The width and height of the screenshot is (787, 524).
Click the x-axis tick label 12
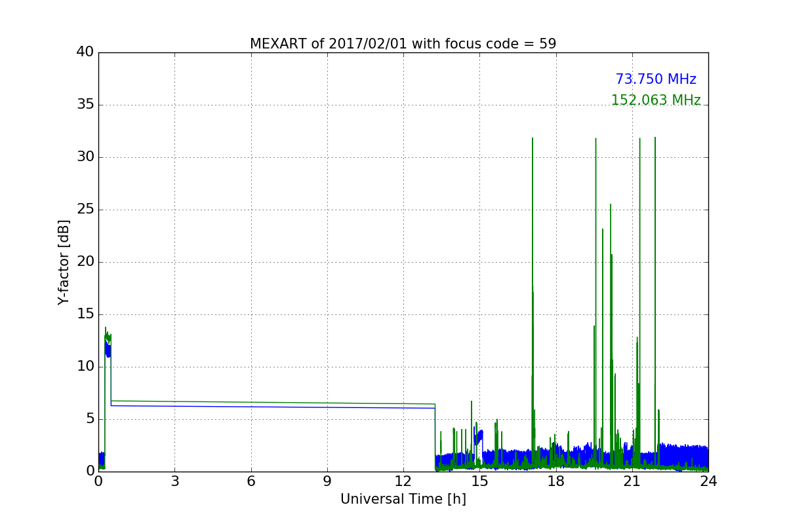pos(403,481)
